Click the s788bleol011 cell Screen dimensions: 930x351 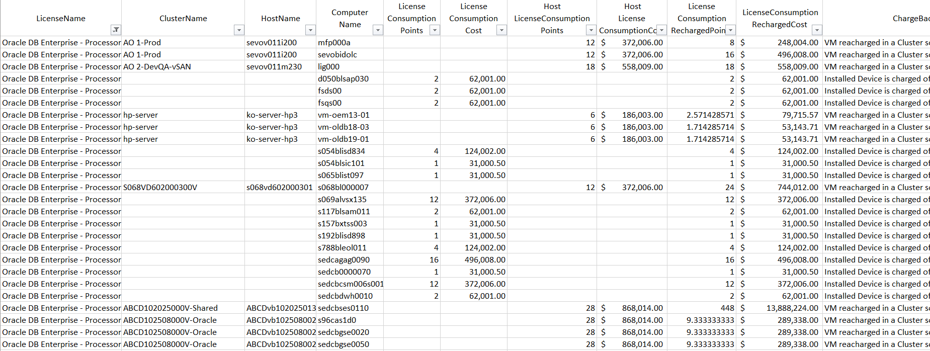click(x=350, y=248)
